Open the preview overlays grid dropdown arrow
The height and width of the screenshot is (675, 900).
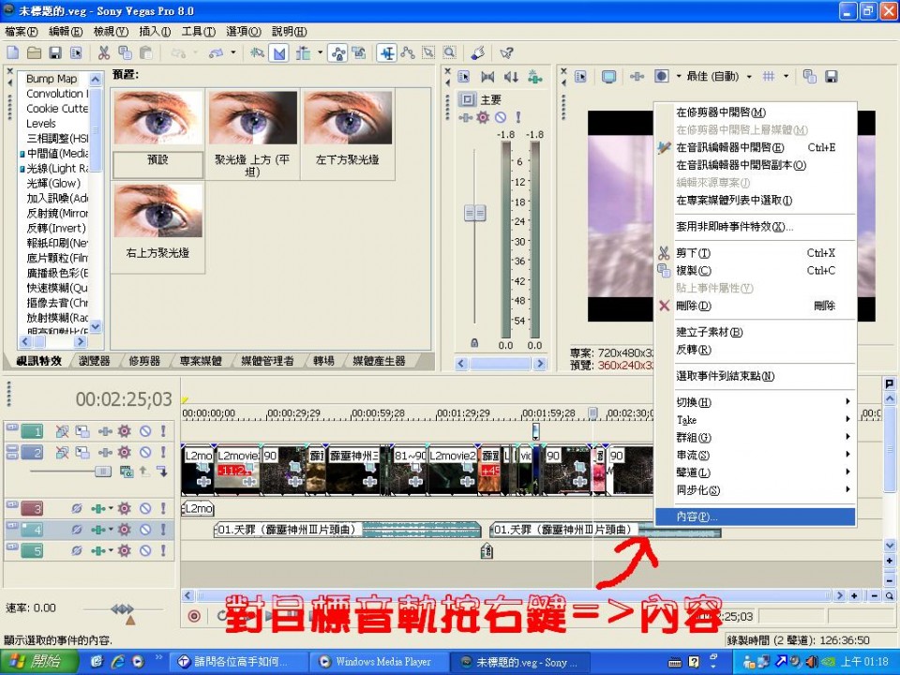point(786,76)
